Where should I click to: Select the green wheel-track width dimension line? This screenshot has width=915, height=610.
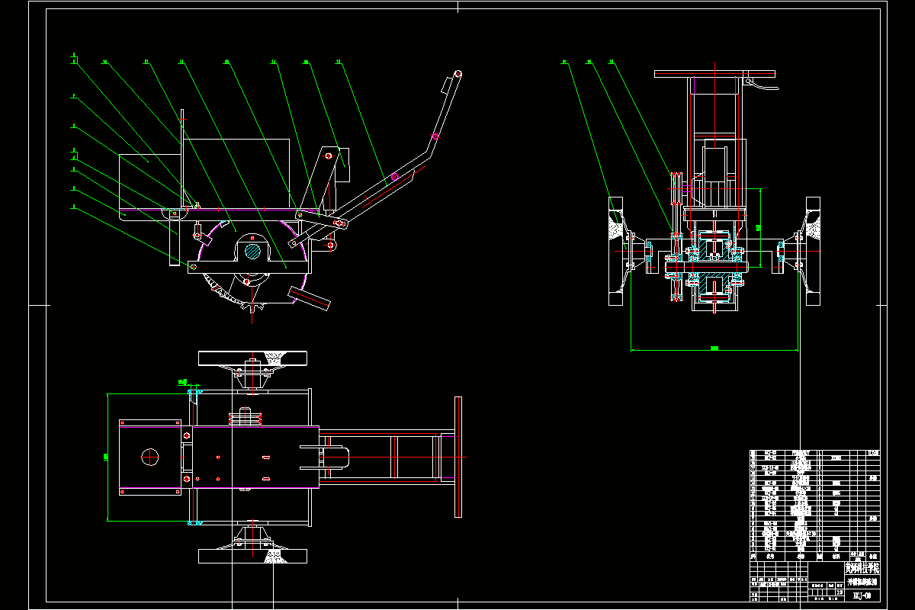[714, 350]
